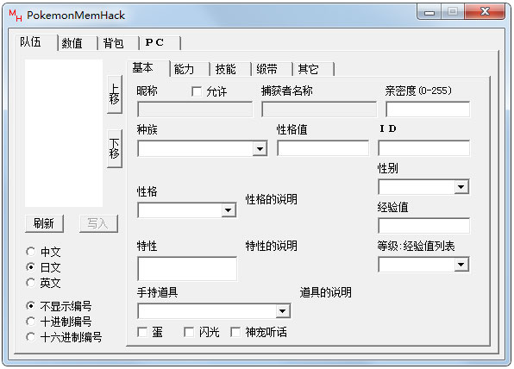The height and width of the screenshot is (369, 514).
Task: Expand the 手持道具 held item dropdown
Action: (283, 311)
